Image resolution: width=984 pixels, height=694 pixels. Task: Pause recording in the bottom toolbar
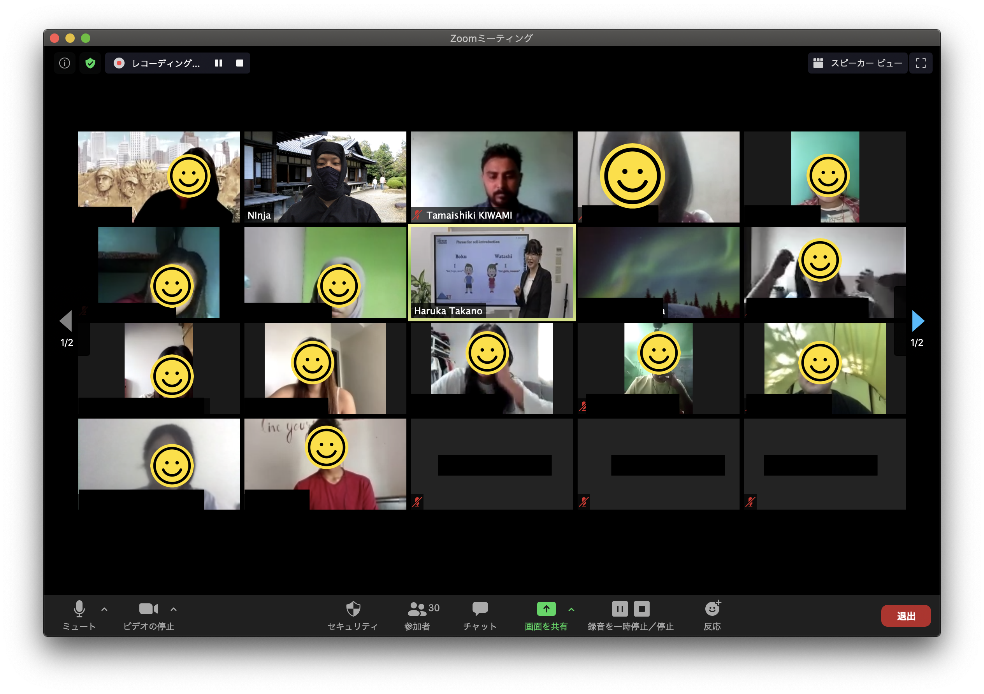620,608
